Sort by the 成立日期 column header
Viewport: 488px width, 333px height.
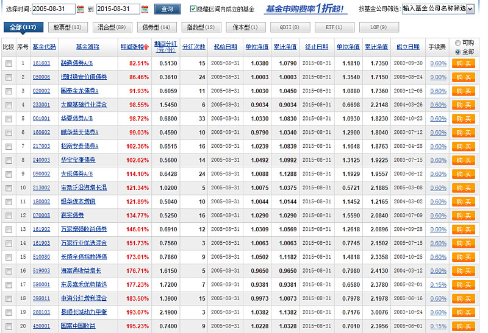(407, 47)
